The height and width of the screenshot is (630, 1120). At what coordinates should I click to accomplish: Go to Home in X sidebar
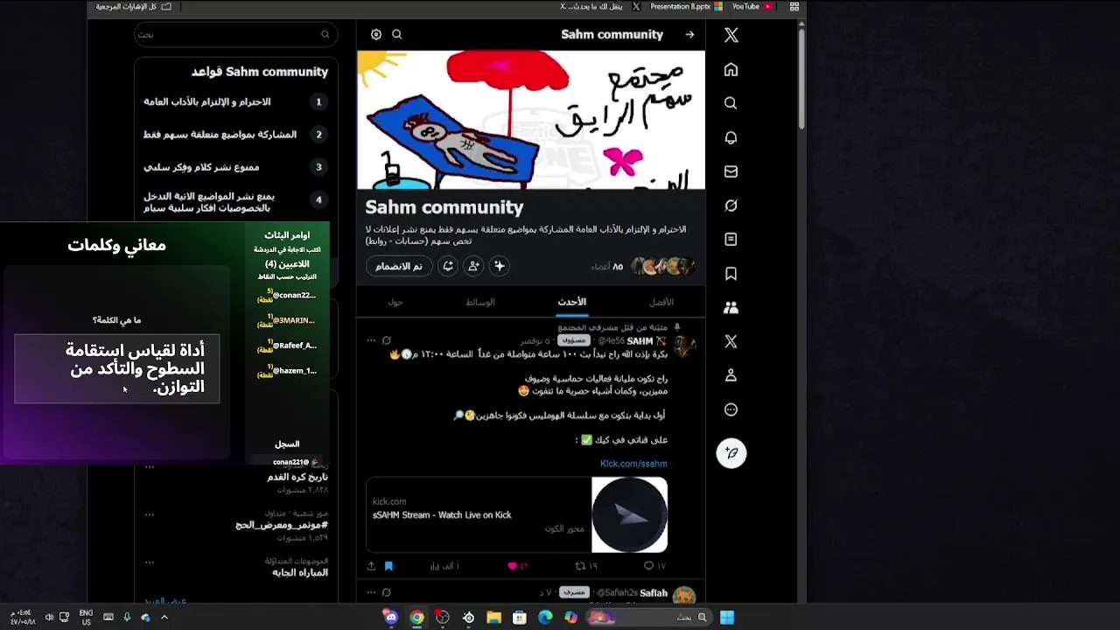[731, 70]
